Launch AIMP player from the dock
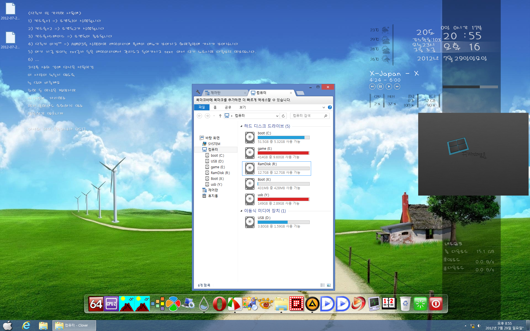The width and height of the screenshot is (530, 331). (x=312, y=304)
